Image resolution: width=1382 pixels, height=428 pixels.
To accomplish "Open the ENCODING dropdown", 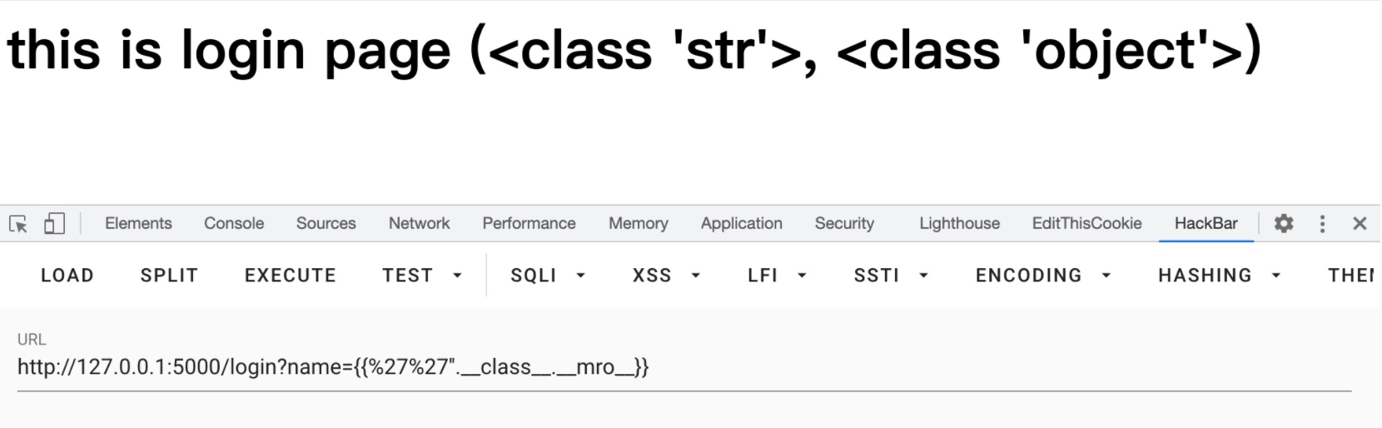I will pos(1043,276).
